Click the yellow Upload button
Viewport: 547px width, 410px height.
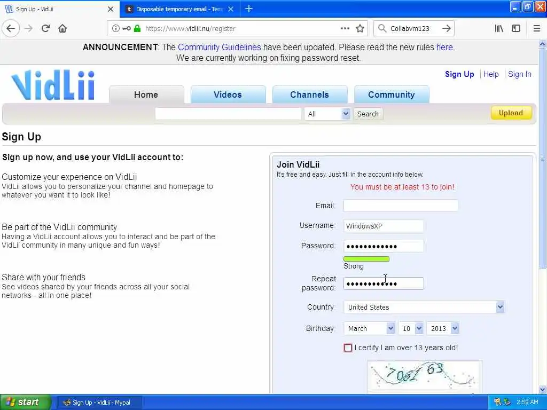pos(511,113)
